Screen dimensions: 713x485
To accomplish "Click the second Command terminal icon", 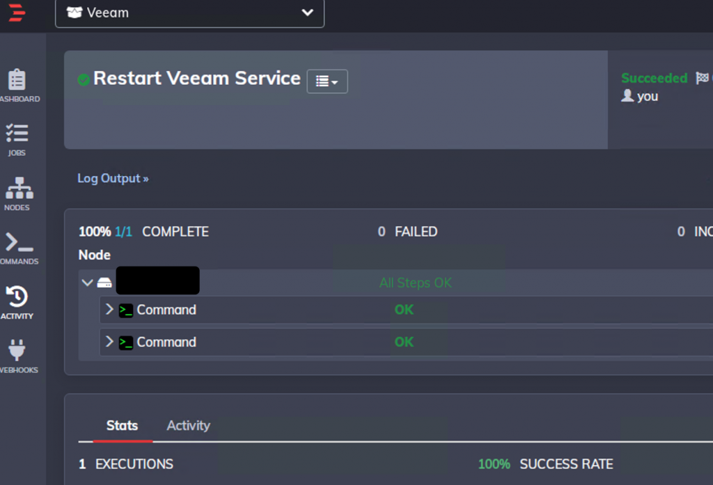I will pos(126,343).
